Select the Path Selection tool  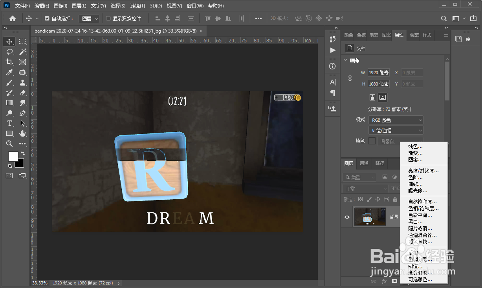23,123
